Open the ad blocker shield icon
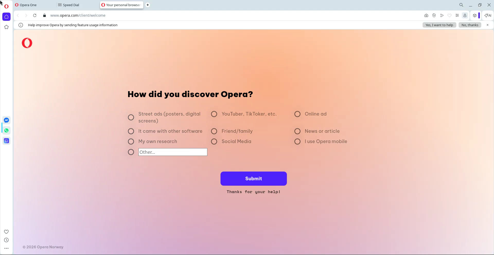This screenshot has height=255, width=494. click(434, 15)
